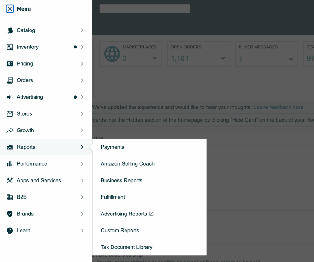314x262 pixels.
Task: Select Payments from Reports submenu
Action: (x=112, y=147)
